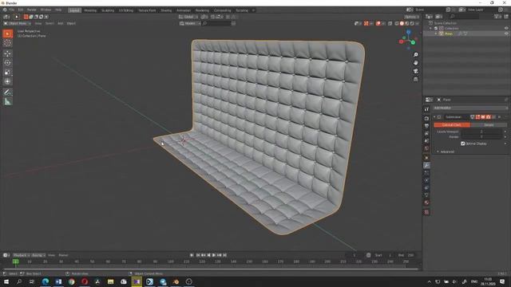Screen dimensions: 511x287
Task: Toggle X-Ray in viewport header
Action: point(390,23)
